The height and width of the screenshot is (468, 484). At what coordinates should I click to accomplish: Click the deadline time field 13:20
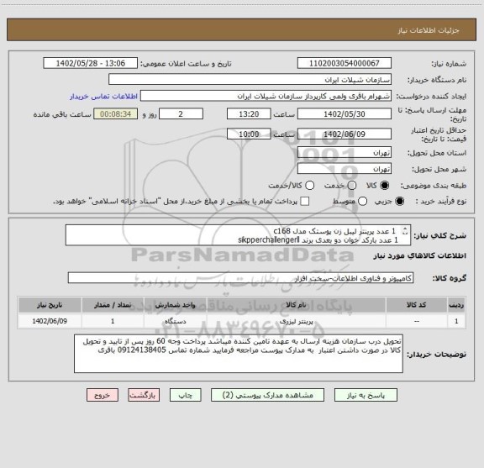(249, 114)
